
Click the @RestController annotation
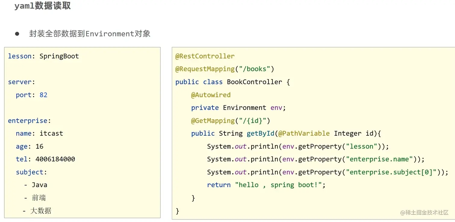[x=204, y=56]
